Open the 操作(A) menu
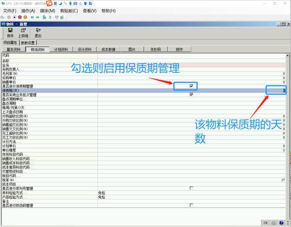 pyautogui.click(x=28, y=11)
